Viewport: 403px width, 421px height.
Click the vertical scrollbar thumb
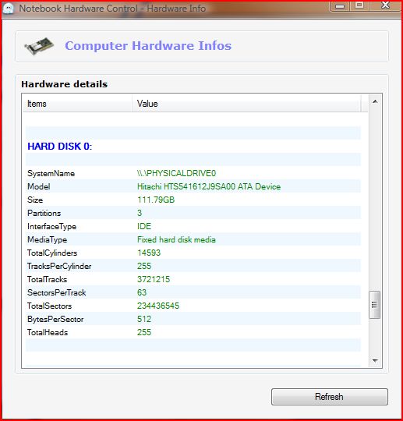374,305
